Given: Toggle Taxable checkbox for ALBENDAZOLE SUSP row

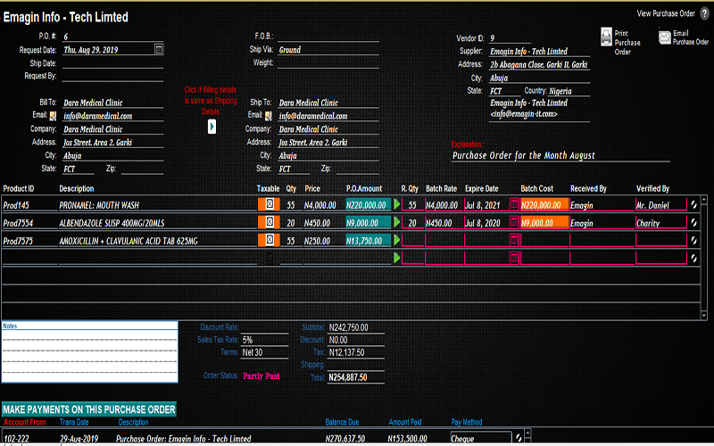Looking at the screenshot, I should (269, 223).
